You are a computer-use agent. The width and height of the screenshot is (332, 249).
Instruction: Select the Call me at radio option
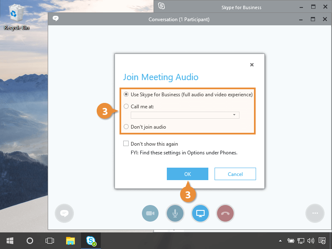(126, 107)
